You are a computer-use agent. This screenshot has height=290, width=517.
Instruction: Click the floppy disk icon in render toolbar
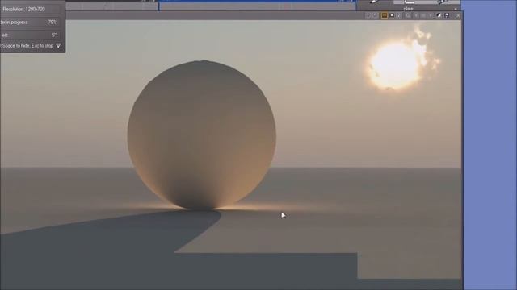(x=447, y=15)
